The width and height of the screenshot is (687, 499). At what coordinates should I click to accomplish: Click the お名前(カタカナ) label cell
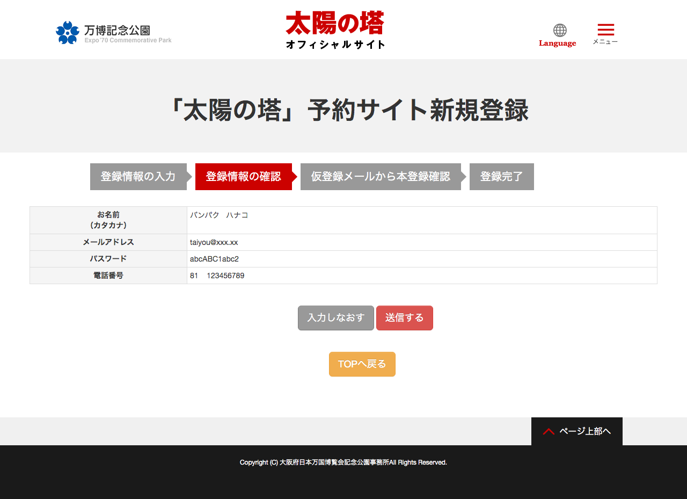[108, 220]
